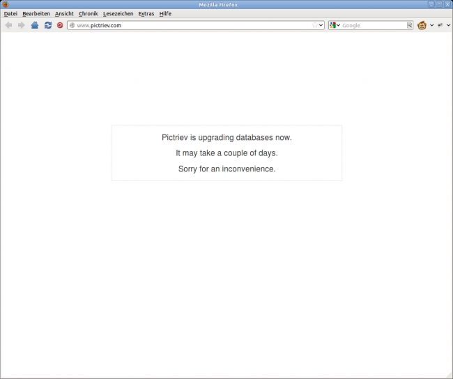453x379 pixels.
Task: Click the Greasemonkey monkey icon
Action: (422, 25)
